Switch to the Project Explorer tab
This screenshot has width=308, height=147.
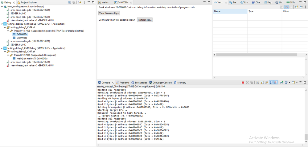[x=27, y=2]
